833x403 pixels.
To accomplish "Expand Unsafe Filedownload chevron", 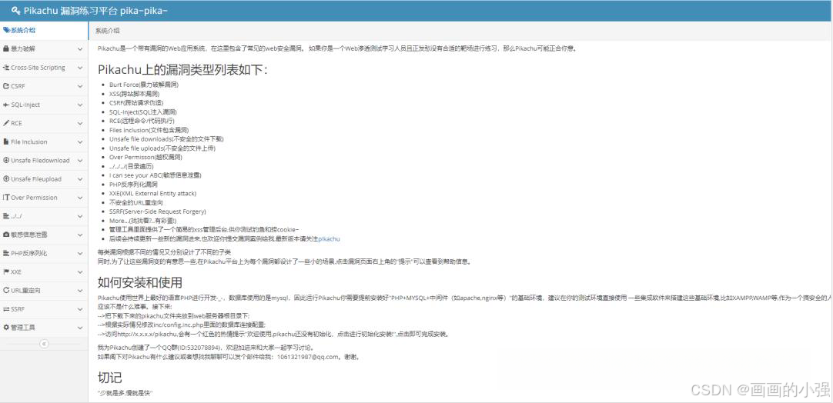I will click(80, 160).
